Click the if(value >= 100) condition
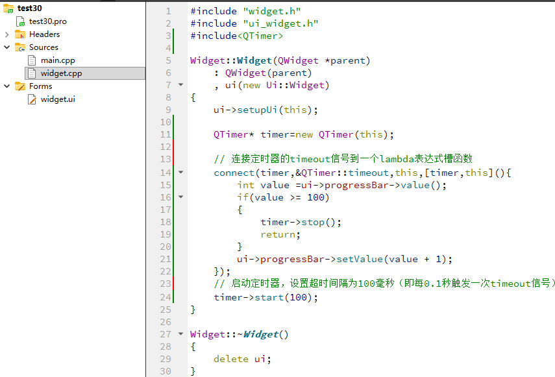Image resolution: width=555 pixels, height=377 pixels. [283, 197]
